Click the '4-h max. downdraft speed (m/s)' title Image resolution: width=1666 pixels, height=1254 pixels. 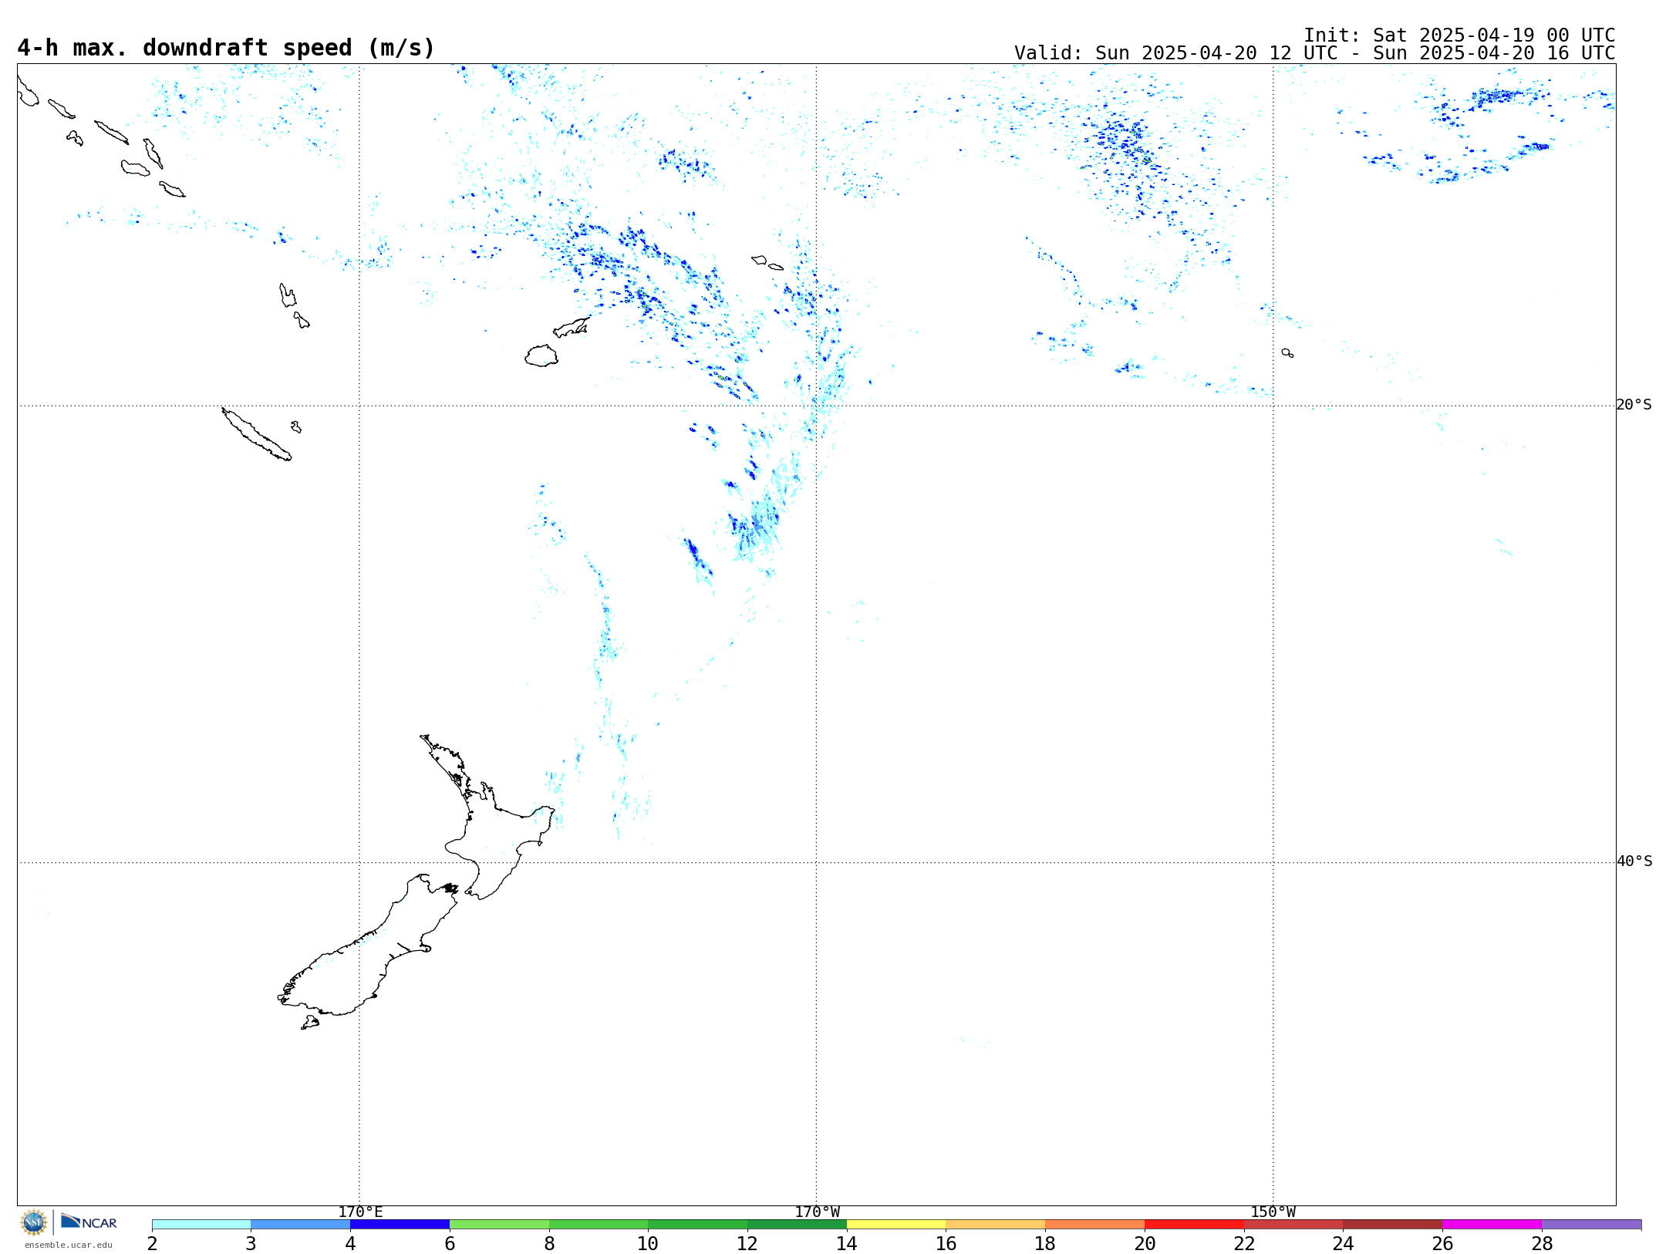click(x=226, y=48)
